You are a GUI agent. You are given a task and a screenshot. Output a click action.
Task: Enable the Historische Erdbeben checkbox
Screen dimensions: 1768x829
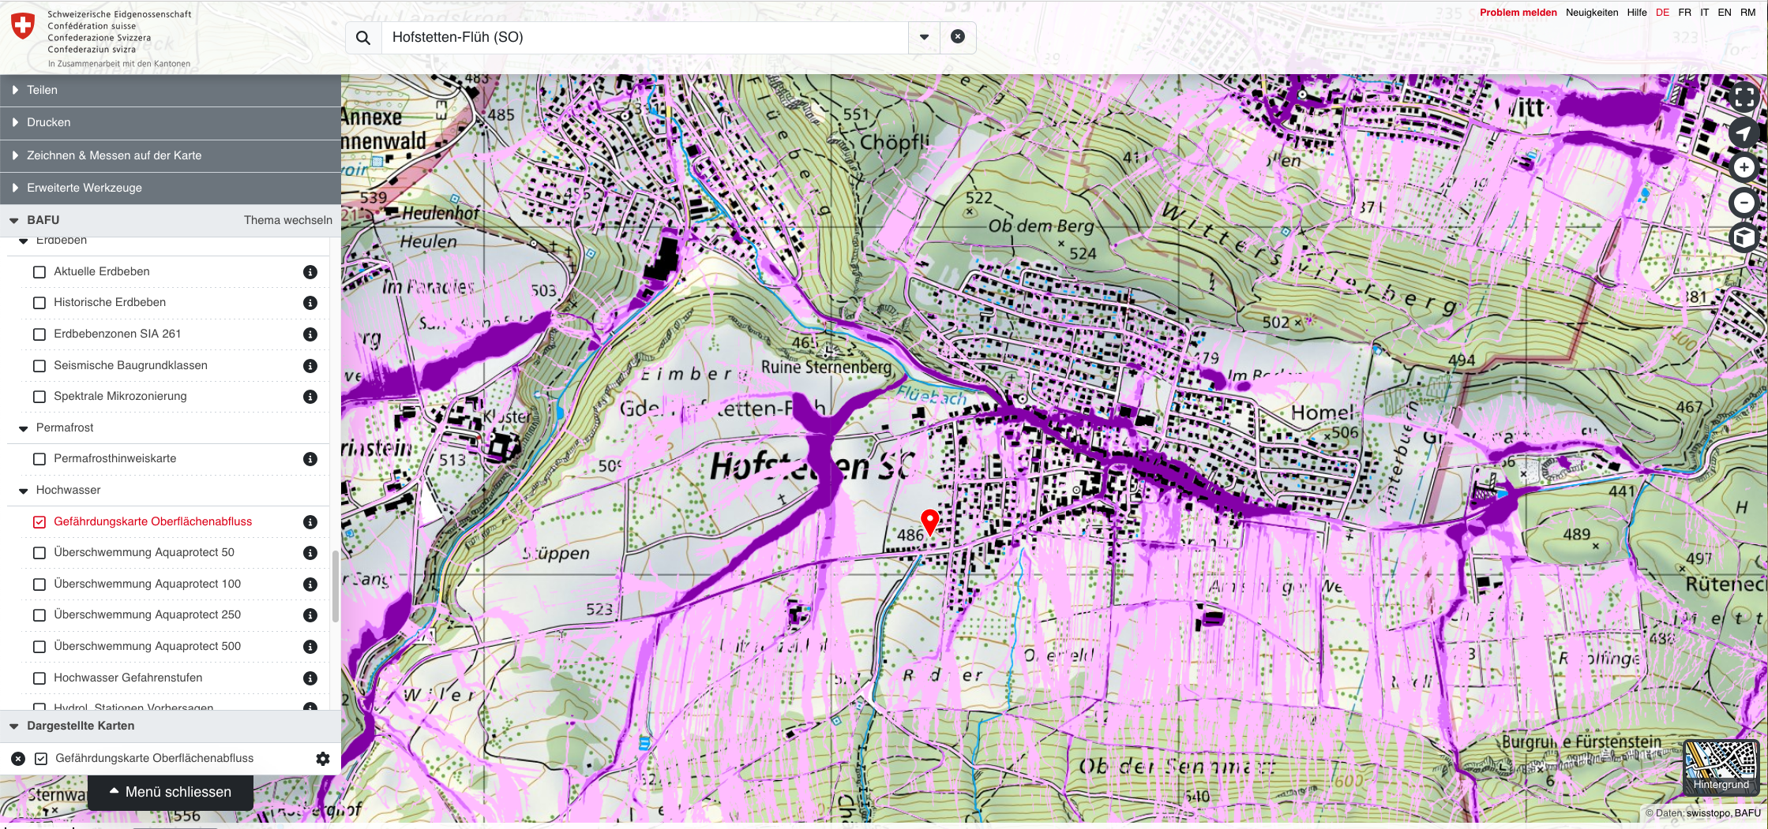(x=39, y=303)
